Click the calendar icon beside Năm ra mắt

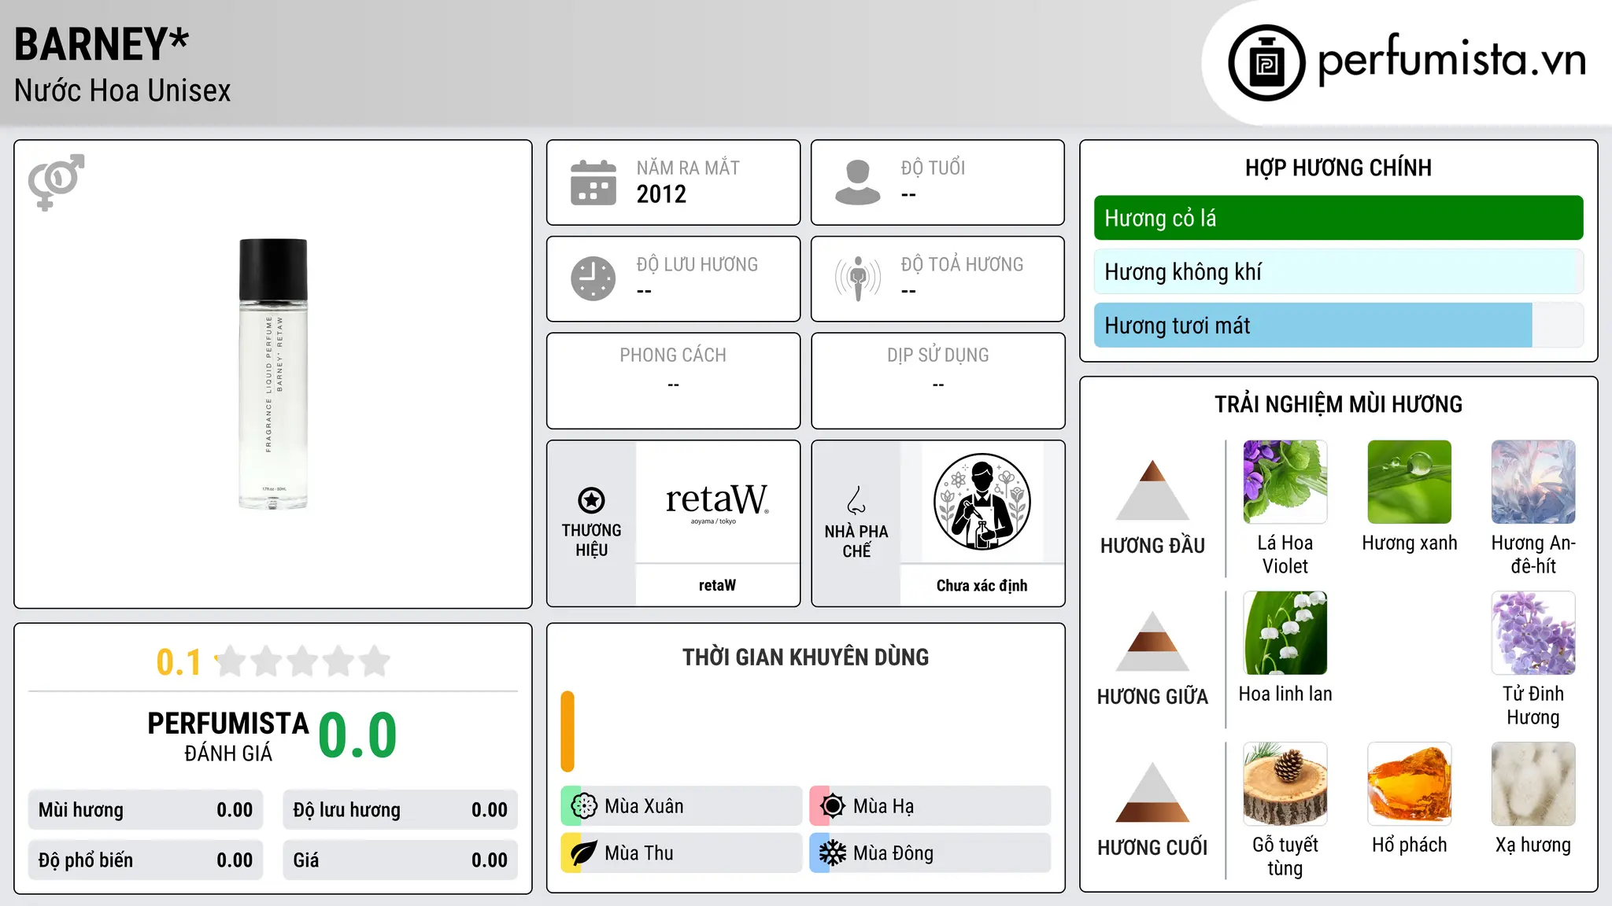tap(593, 182)
